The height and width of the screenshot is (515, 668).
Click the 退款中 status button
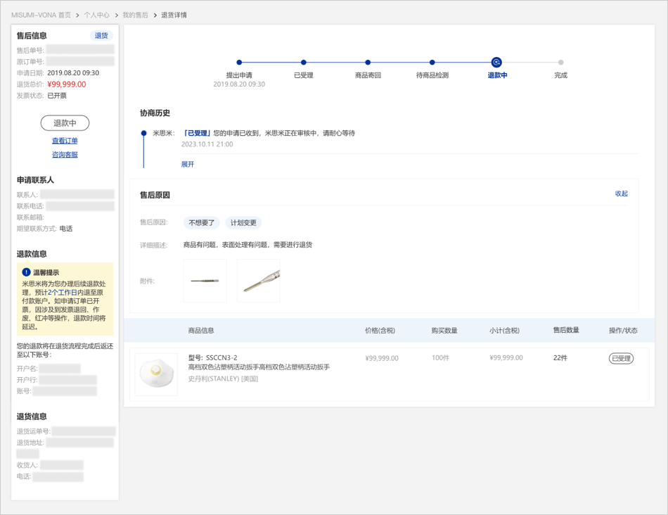[x=65, y=123]
